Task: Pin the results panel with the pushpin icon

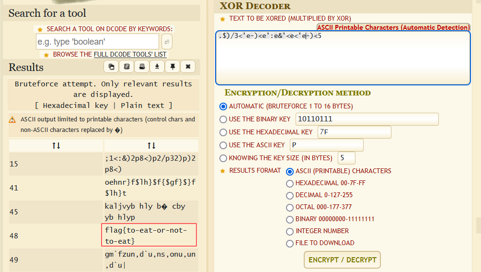Action: pos(172,67)
